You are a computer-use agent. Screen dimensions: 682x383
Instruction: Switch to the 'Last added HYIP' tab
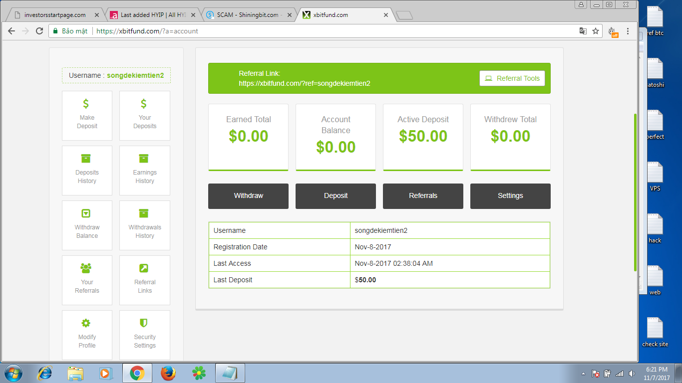(152, 15)
